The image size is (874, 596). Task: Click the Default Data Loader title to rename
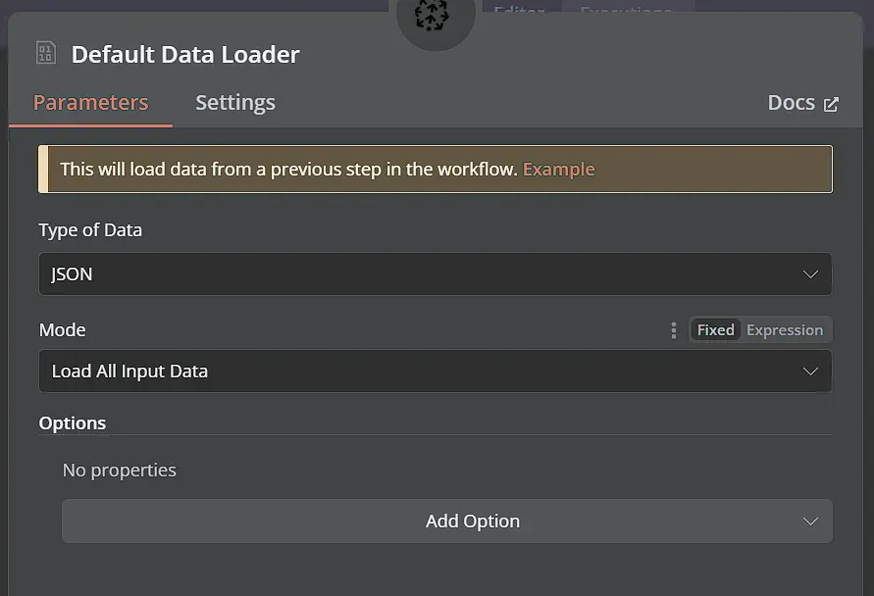coord(184,54)
